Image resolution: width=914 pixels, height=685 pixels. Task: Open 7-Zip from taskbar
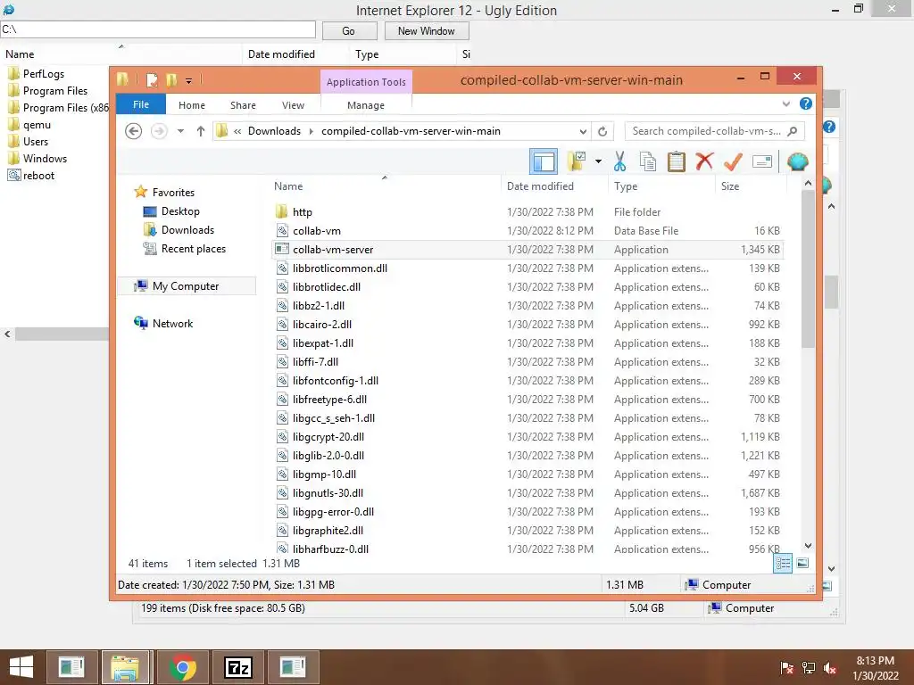point(237,667)
